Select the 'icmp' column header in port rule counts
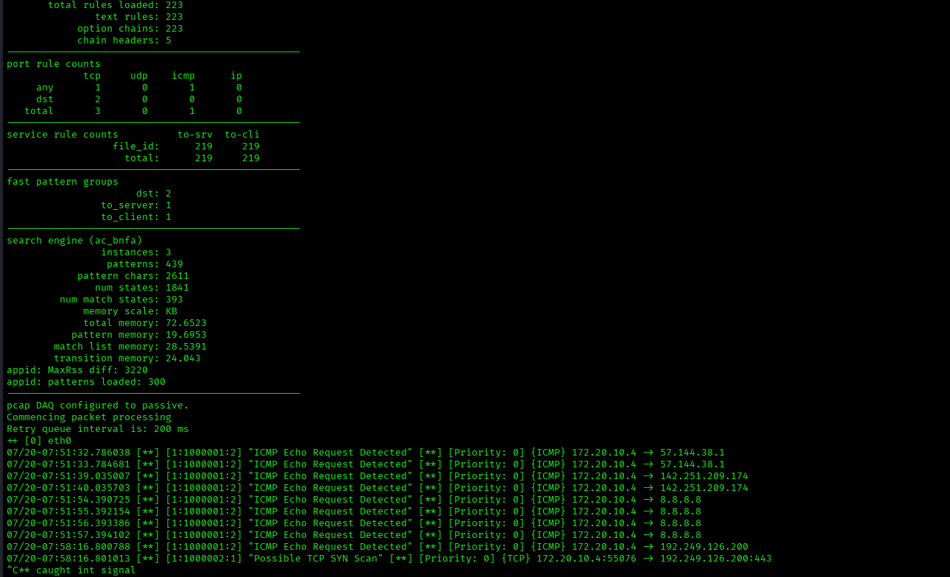This screenshot has width=950, height=577. coord(183,76)
